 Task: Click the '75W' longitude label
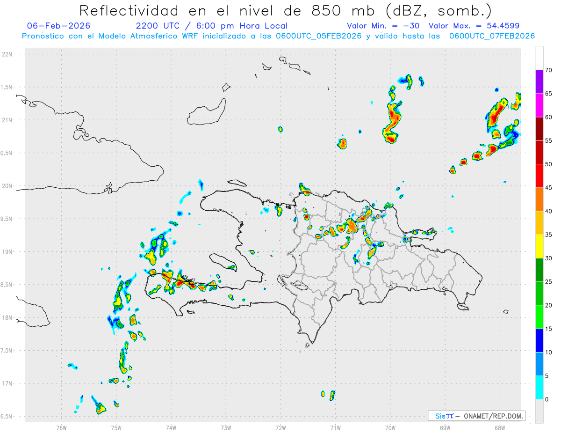click(116, 427)
